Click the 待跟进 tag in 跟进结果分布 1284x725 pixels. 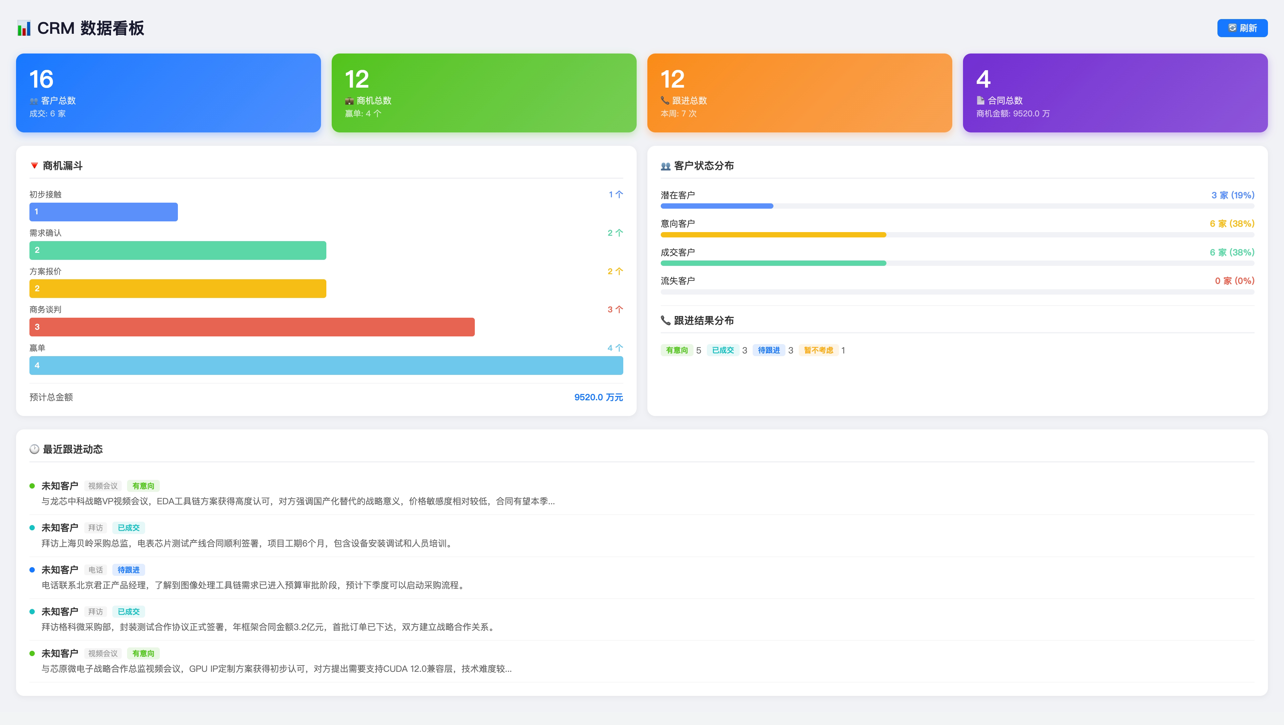769,350
